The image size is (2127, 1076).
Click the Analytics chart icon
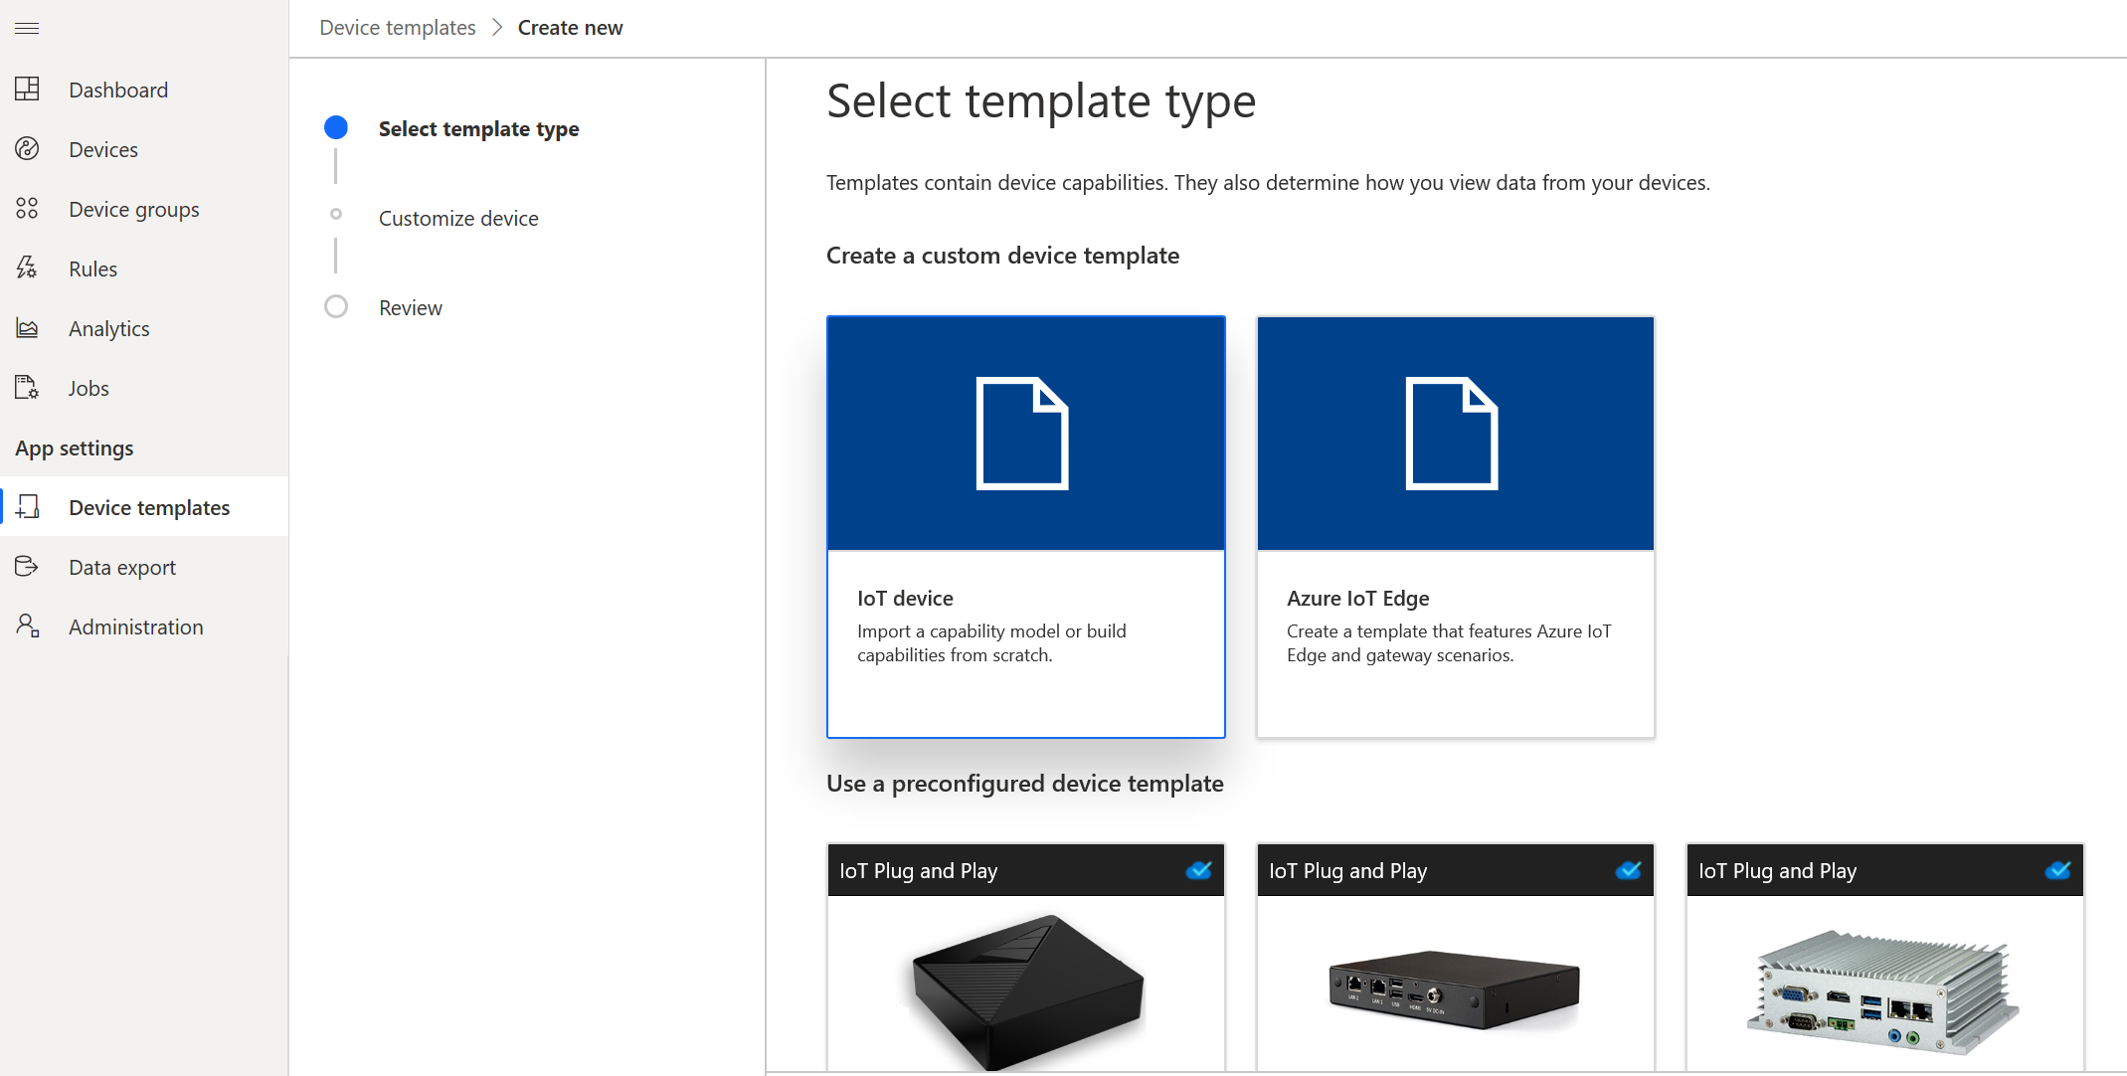coord(27,328)
